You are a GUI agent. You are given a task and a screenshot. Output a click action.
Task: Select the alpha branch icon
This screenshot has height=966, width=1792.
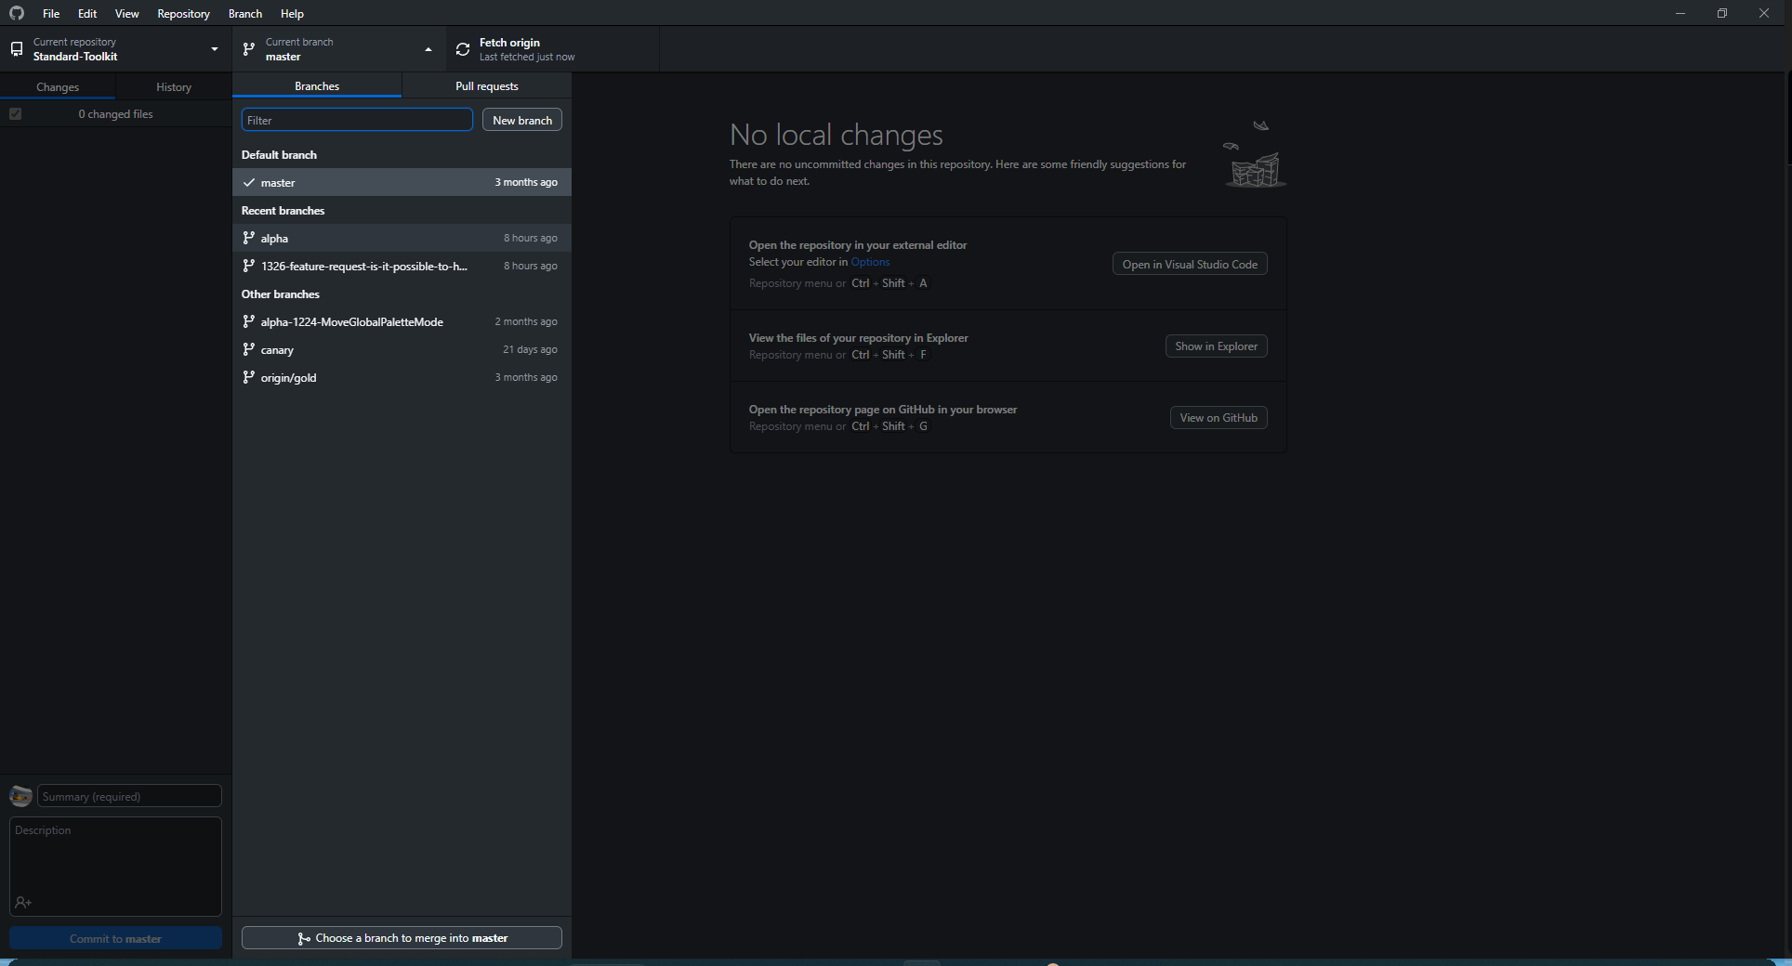249,238
